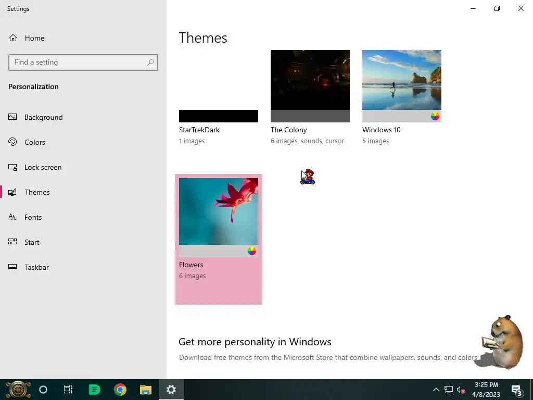Minimize the Settings window
533x400 pixels.
tap(473, 8)
